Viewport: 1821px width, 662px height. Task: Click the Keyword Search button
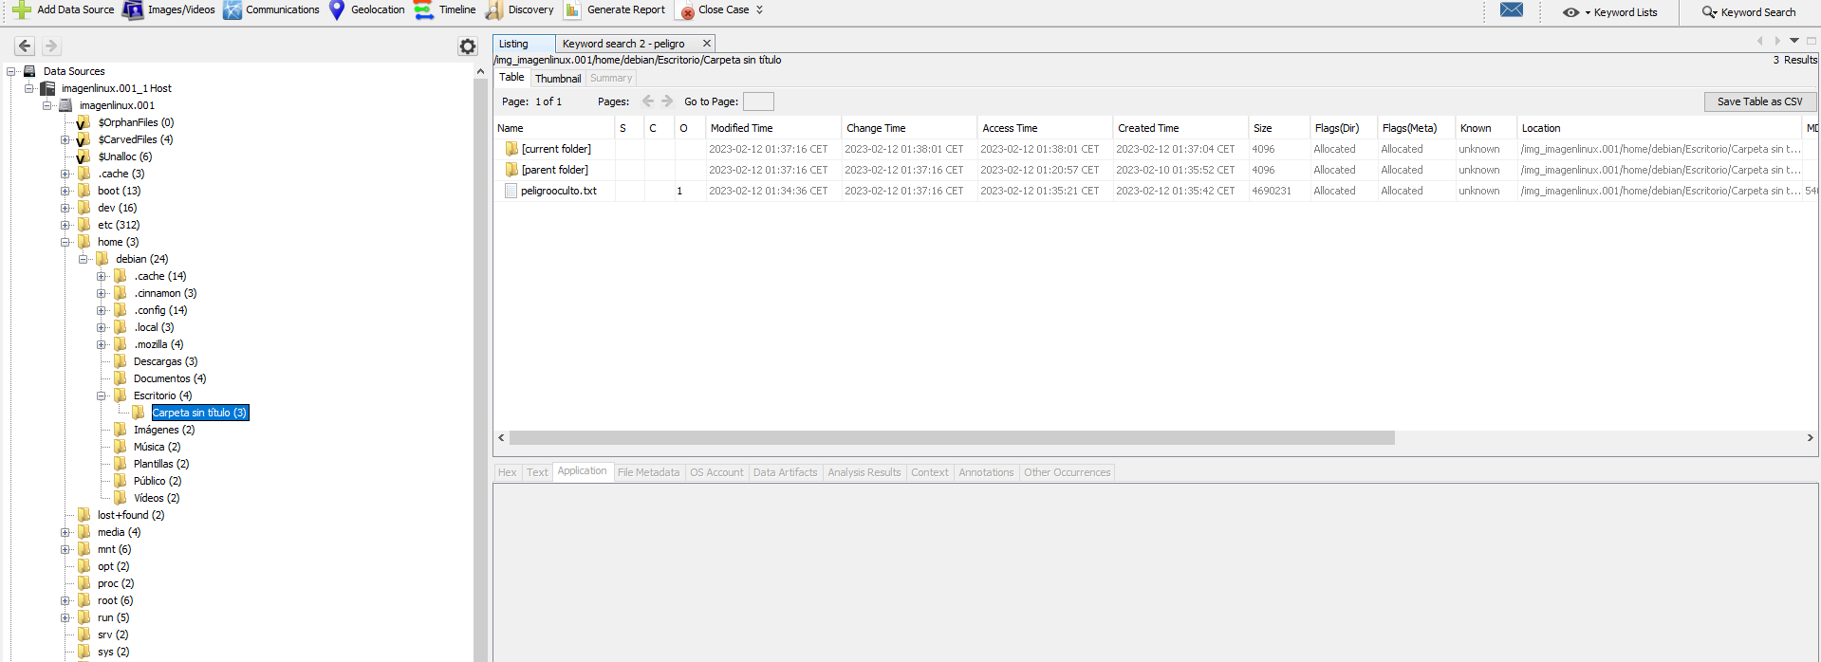pyautogui.click(x=1749, y=12)
